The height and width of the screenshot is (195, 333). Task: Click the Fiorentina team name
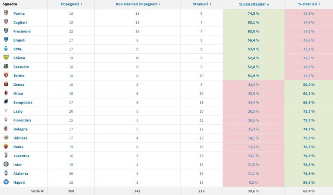tap(22, 120)
